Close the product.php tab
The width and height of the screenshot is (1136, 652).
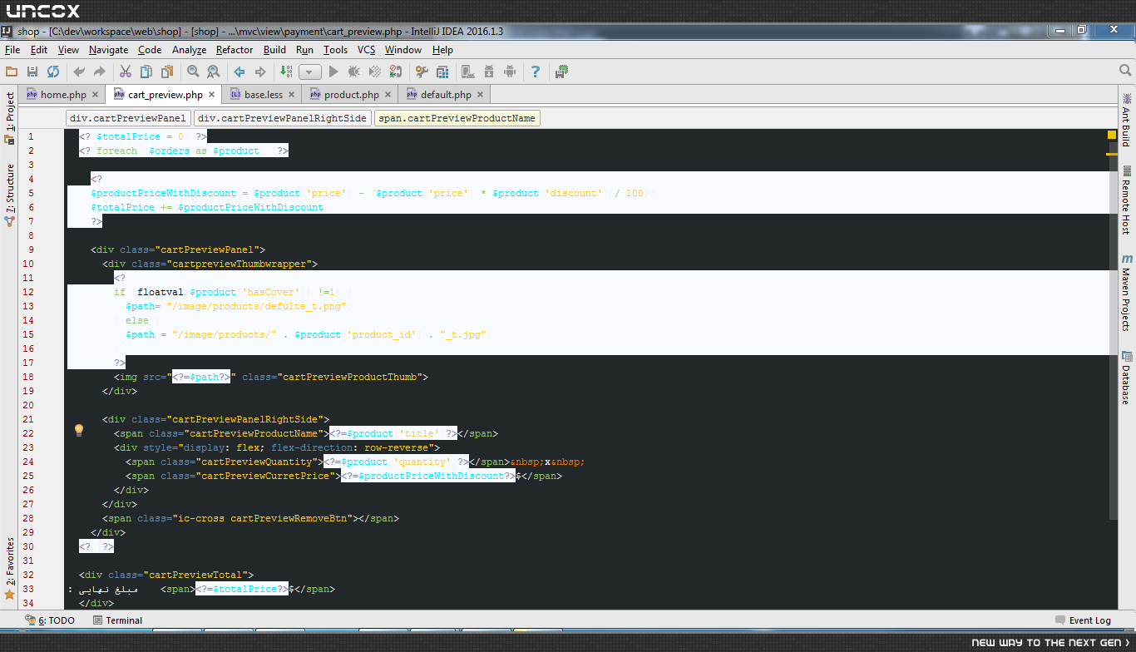point(388,95)
